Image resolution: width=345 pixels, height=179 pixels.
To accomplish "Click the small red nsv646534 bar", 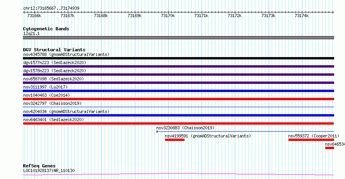I will tap(329, 148).
